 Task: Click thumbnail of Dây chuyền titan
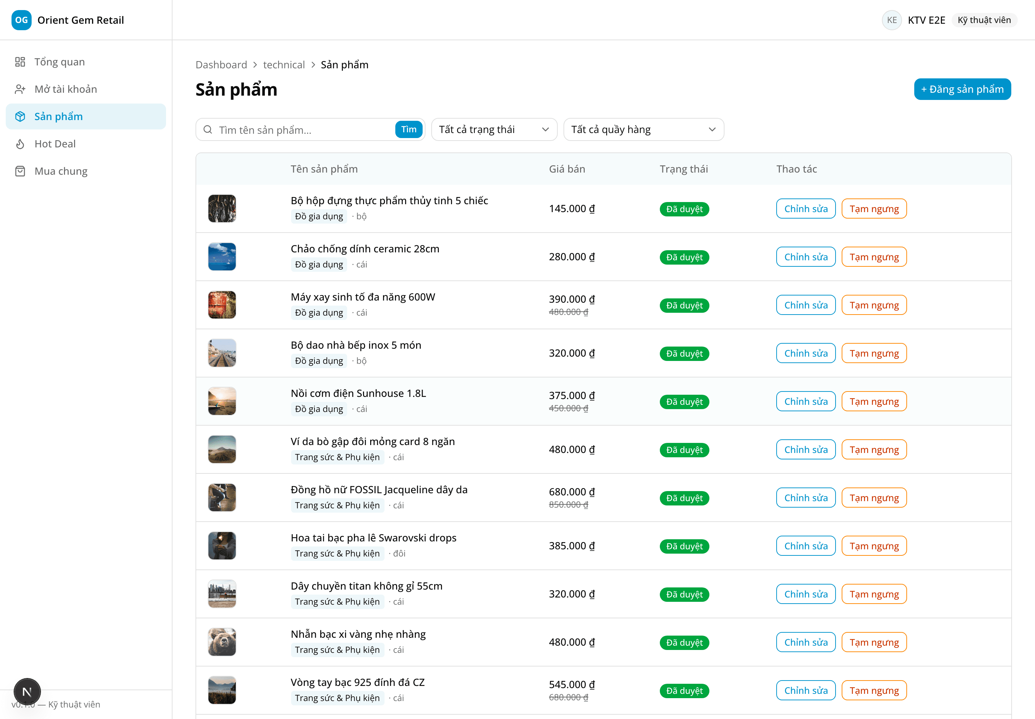point(222,594)
